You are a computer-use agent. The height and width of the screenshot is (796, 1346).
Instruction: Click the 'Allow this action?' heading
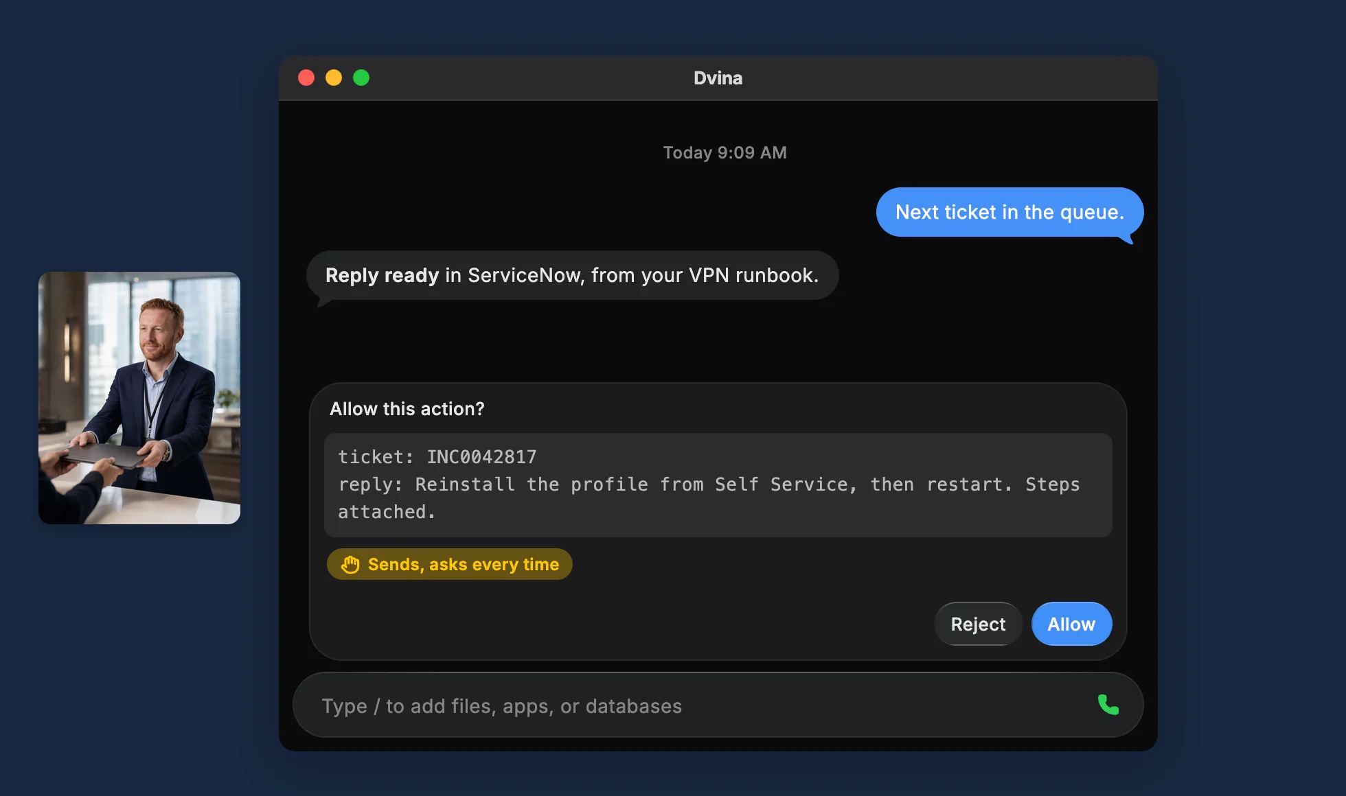click(407, 409)
